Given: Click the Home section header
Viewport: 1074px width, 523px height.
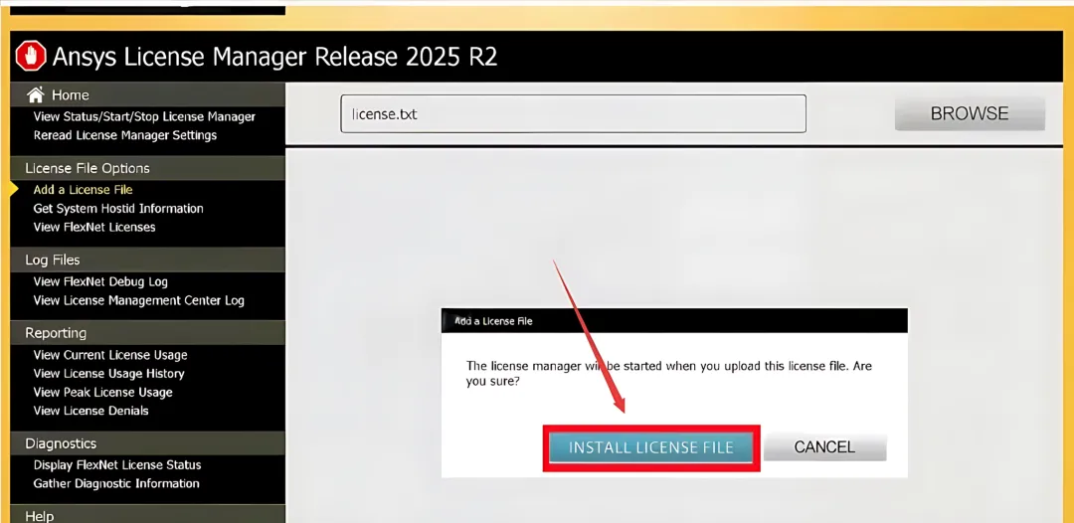Looking at the screenshot, I should pos(147,94).
